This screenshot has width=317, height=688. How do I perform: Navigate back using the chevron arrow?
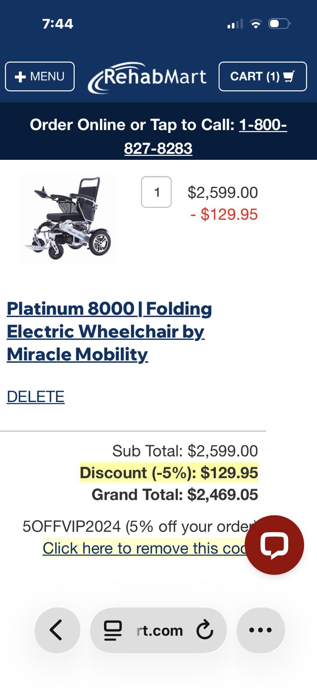coord(57,630)
